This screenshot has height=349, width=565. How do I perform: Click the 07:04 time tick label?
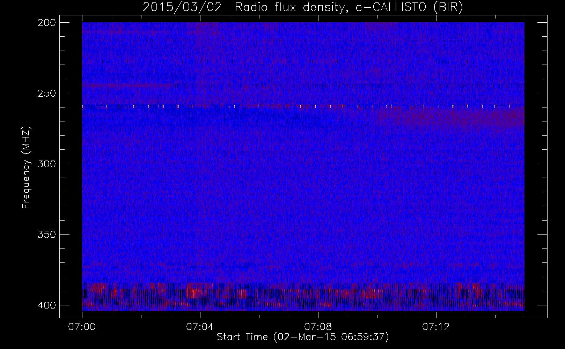[200, 327]
